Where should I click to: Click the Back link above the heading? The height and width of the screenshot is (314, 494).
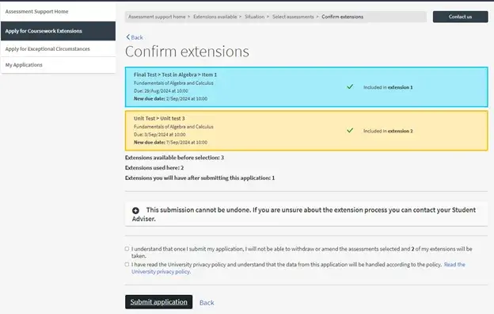click(137, 37)
